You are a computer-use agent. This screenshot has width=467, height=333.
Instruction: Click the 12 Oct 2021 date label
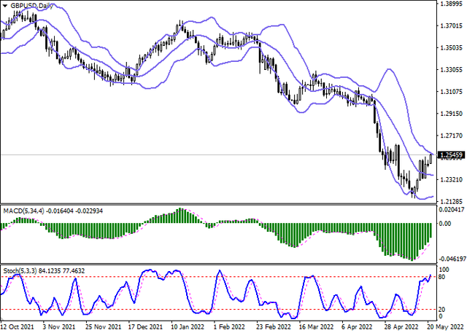tap(17, 328)
